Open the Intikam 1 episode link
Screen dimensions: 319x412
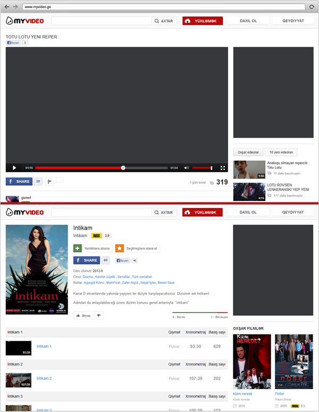coord(44,347)
